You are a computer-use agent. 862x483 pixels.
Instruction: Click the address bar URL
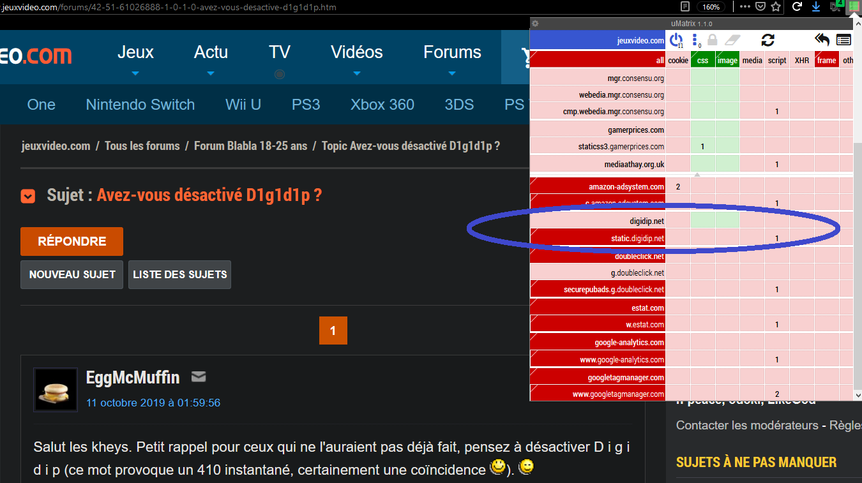point(169,7)
